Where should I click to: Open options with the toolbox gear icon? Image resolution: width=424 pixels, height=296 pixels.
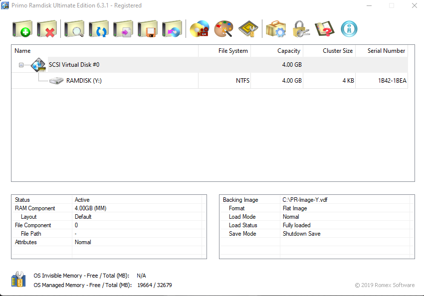point(275,29)
